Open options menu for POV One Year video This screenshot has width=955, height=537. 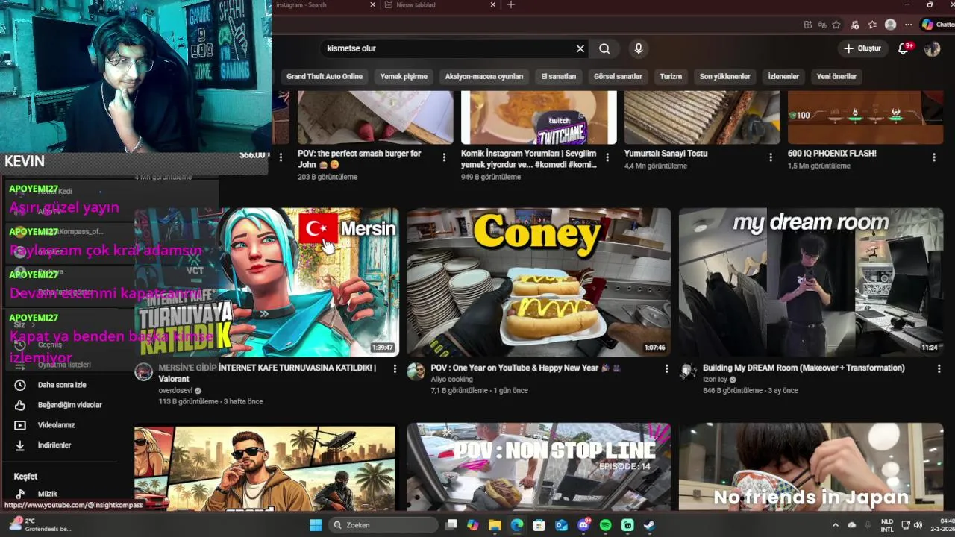point(666,368)
